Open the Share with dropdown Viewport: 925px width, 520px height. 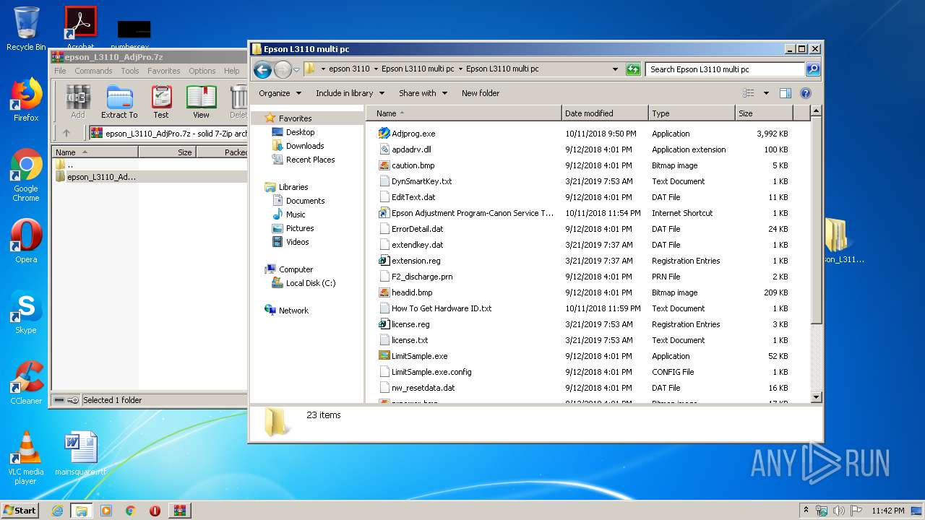point(423,93)
